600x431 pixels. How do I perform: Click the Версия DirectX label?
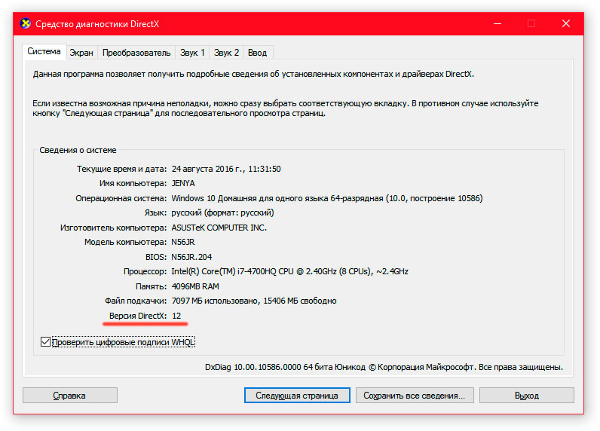tap(138, 316)
